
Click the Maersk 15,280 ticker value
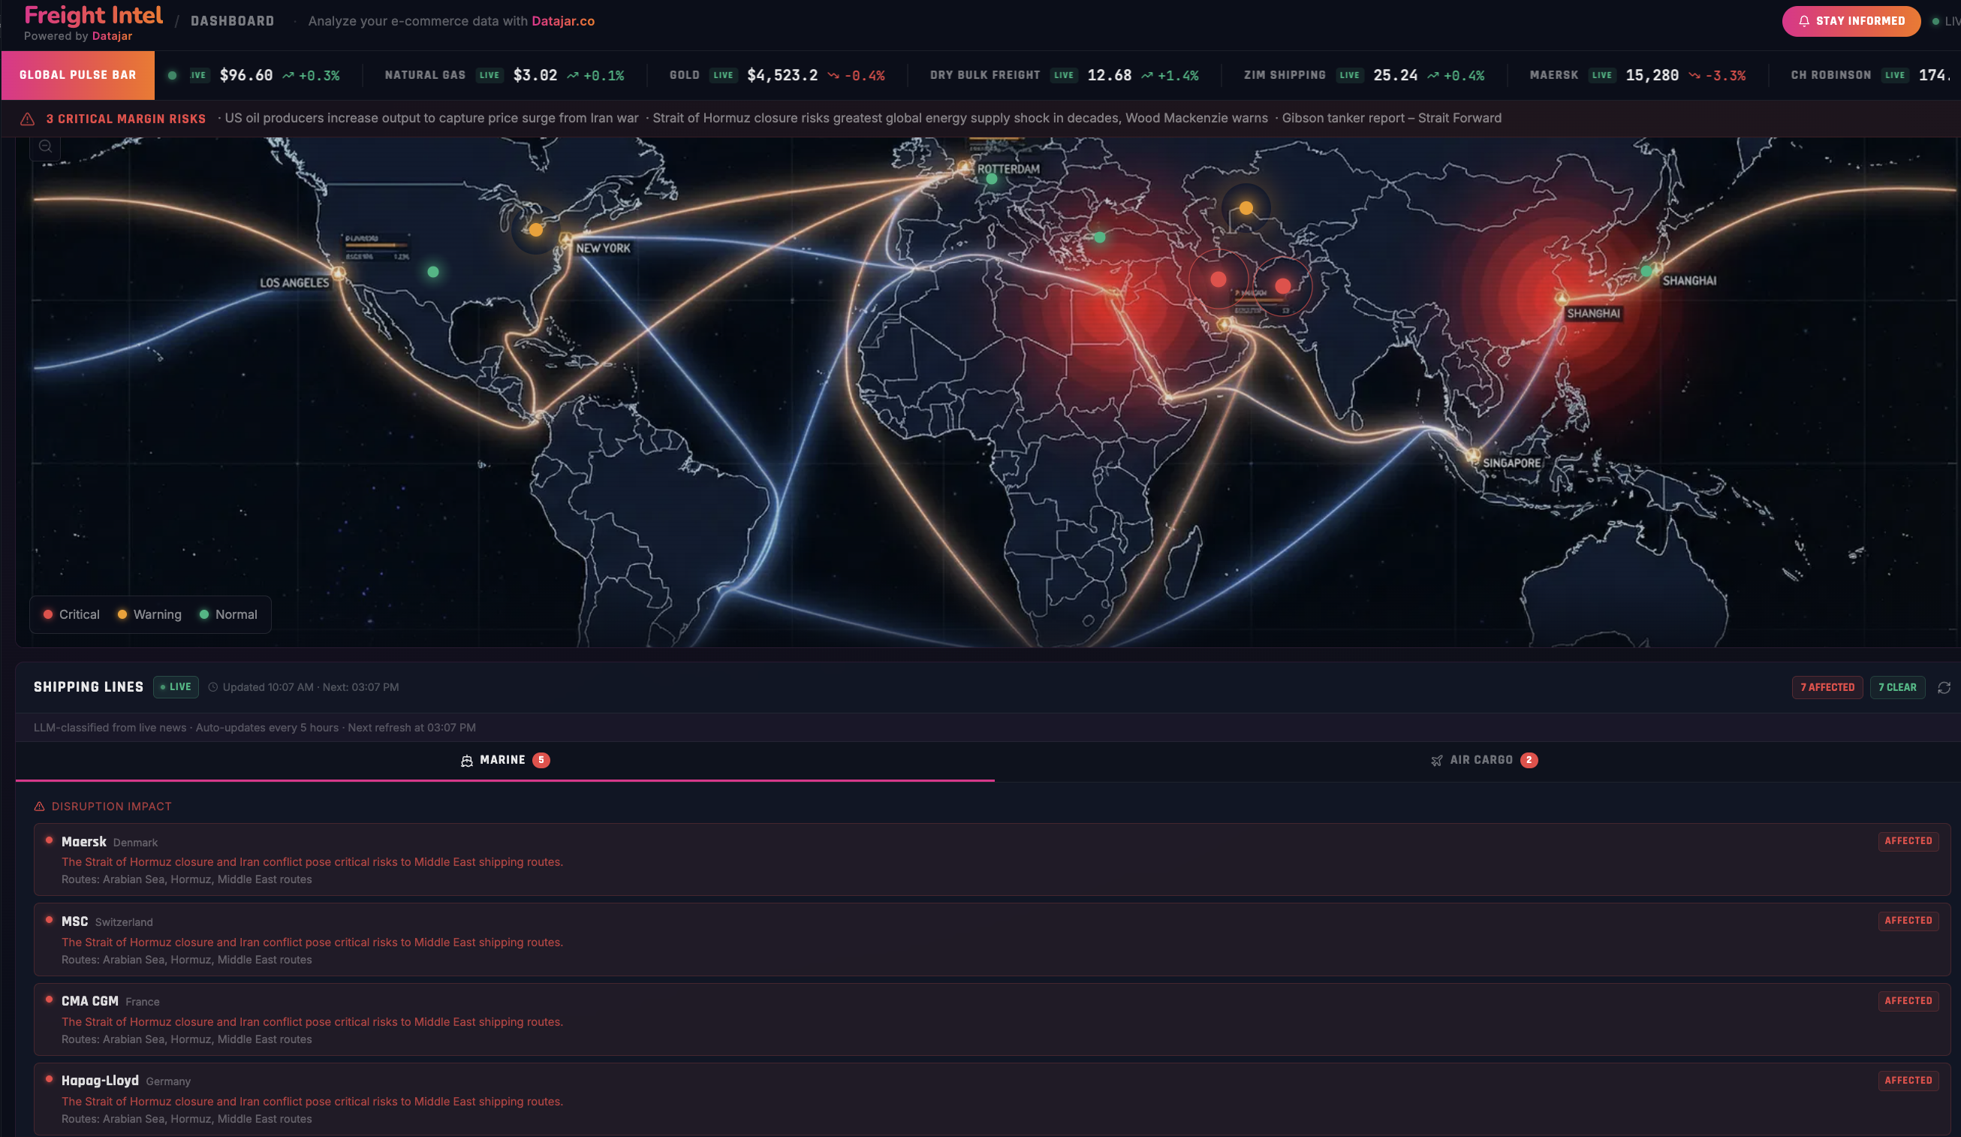[1652, 76]
